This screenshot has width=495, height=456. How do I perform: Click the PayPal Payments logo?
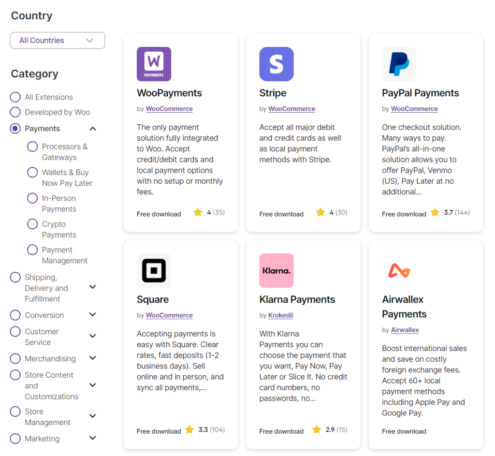[399, 63]
